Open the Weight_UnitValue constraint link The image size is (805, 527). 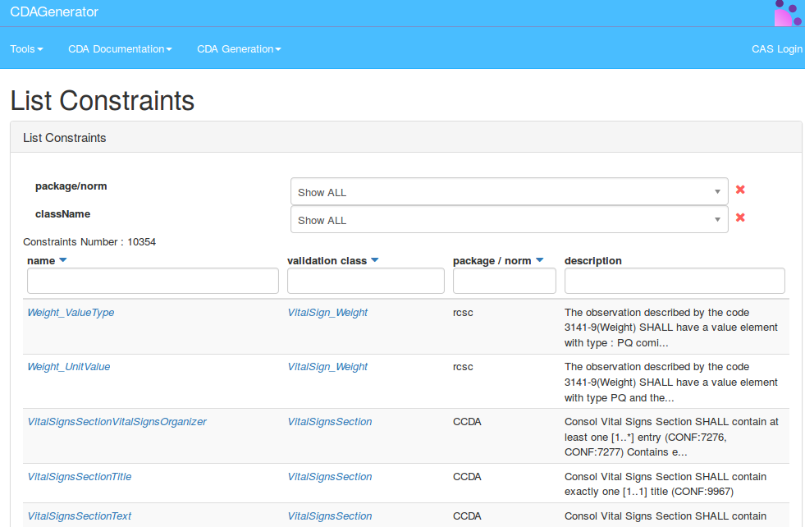pyautogui.click(x=68, y=367)
